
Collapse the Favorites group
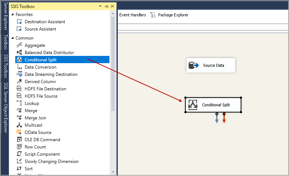(12, 15)
